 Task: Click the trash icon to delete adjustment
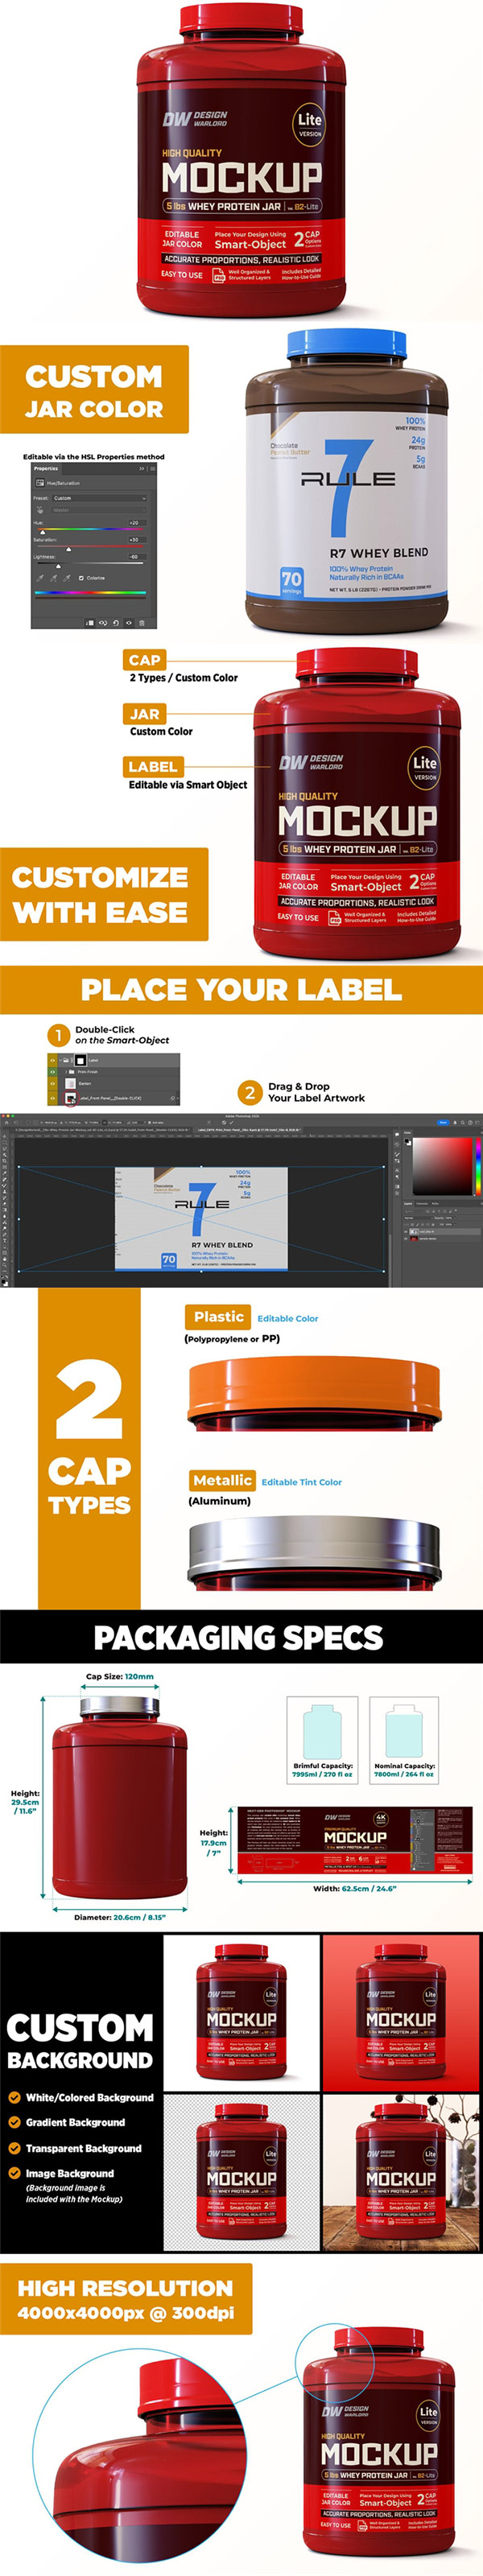(x=142, y=623)
